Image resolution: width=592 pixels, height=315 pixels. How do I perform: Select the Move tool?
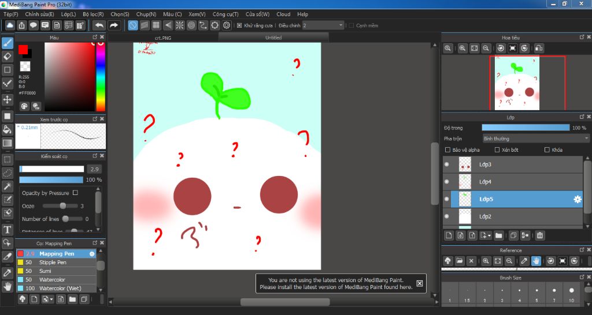(7, 99)
